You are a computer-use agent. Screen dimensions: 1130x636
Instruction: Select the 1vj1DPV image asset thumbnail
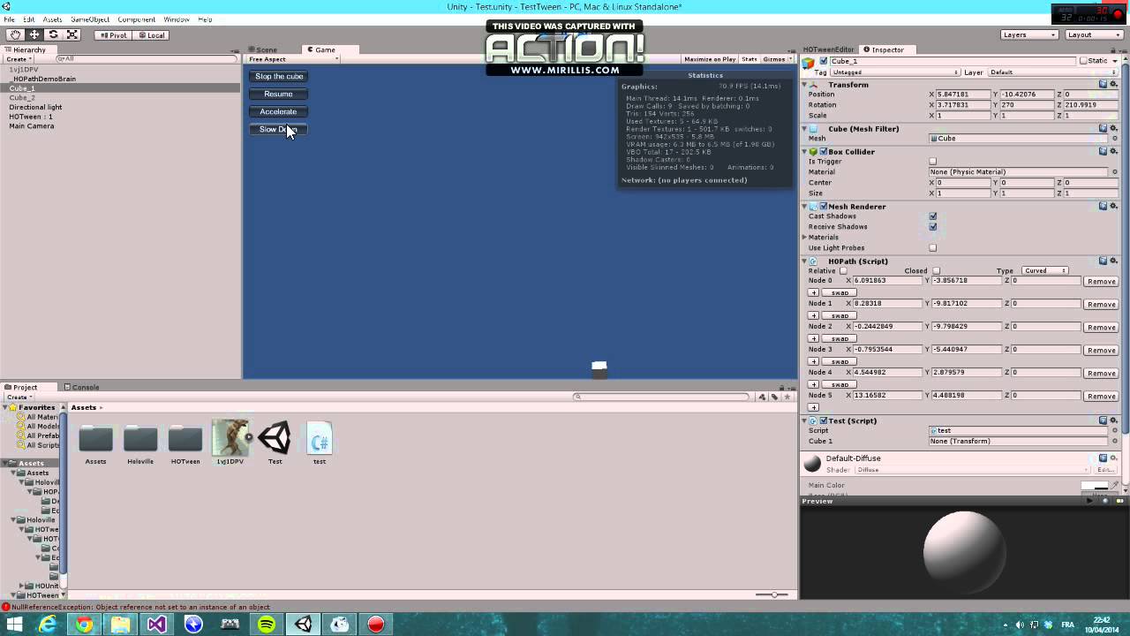[230, 437]
